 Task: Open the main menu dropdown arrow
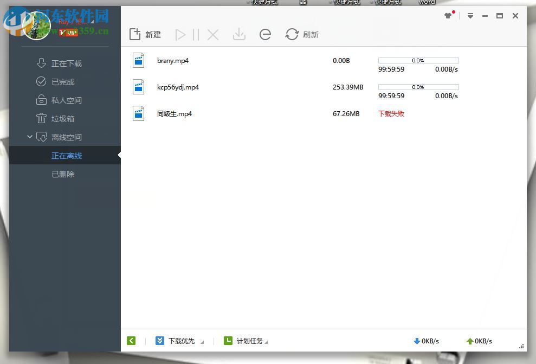click(x=470, y=16)
